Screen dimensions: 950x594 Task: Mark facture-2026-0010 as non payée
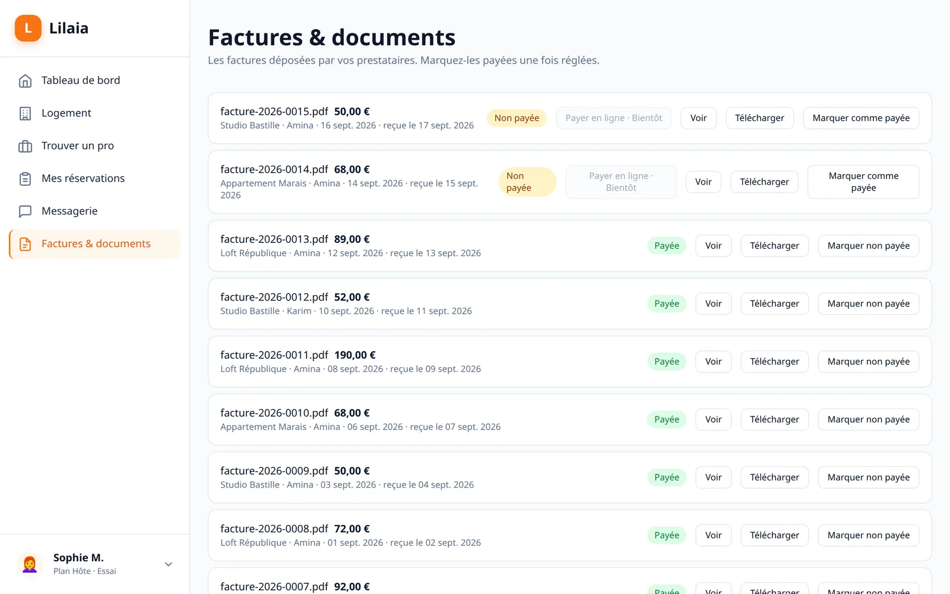(868, 419)
